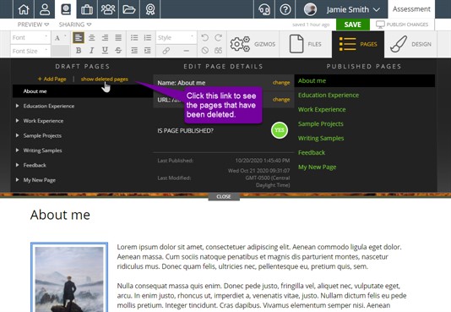
Task: Open the award ribbon icon
Action: coord(149,9)
